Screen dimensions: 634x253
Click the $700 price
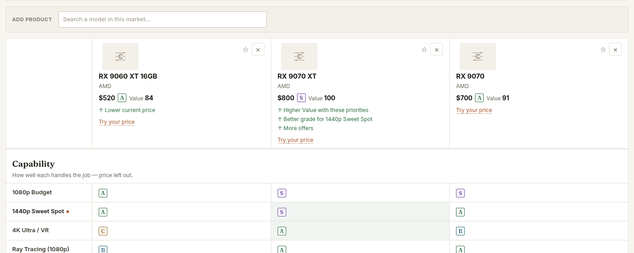coord(464,98)
